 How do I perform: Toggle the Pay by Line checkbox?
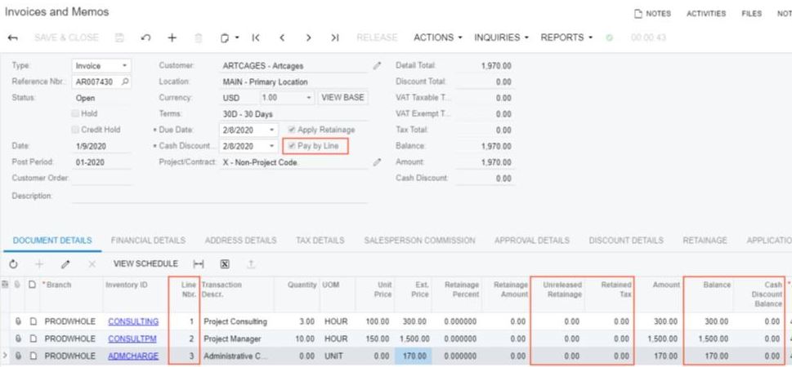tap(292, 146)
